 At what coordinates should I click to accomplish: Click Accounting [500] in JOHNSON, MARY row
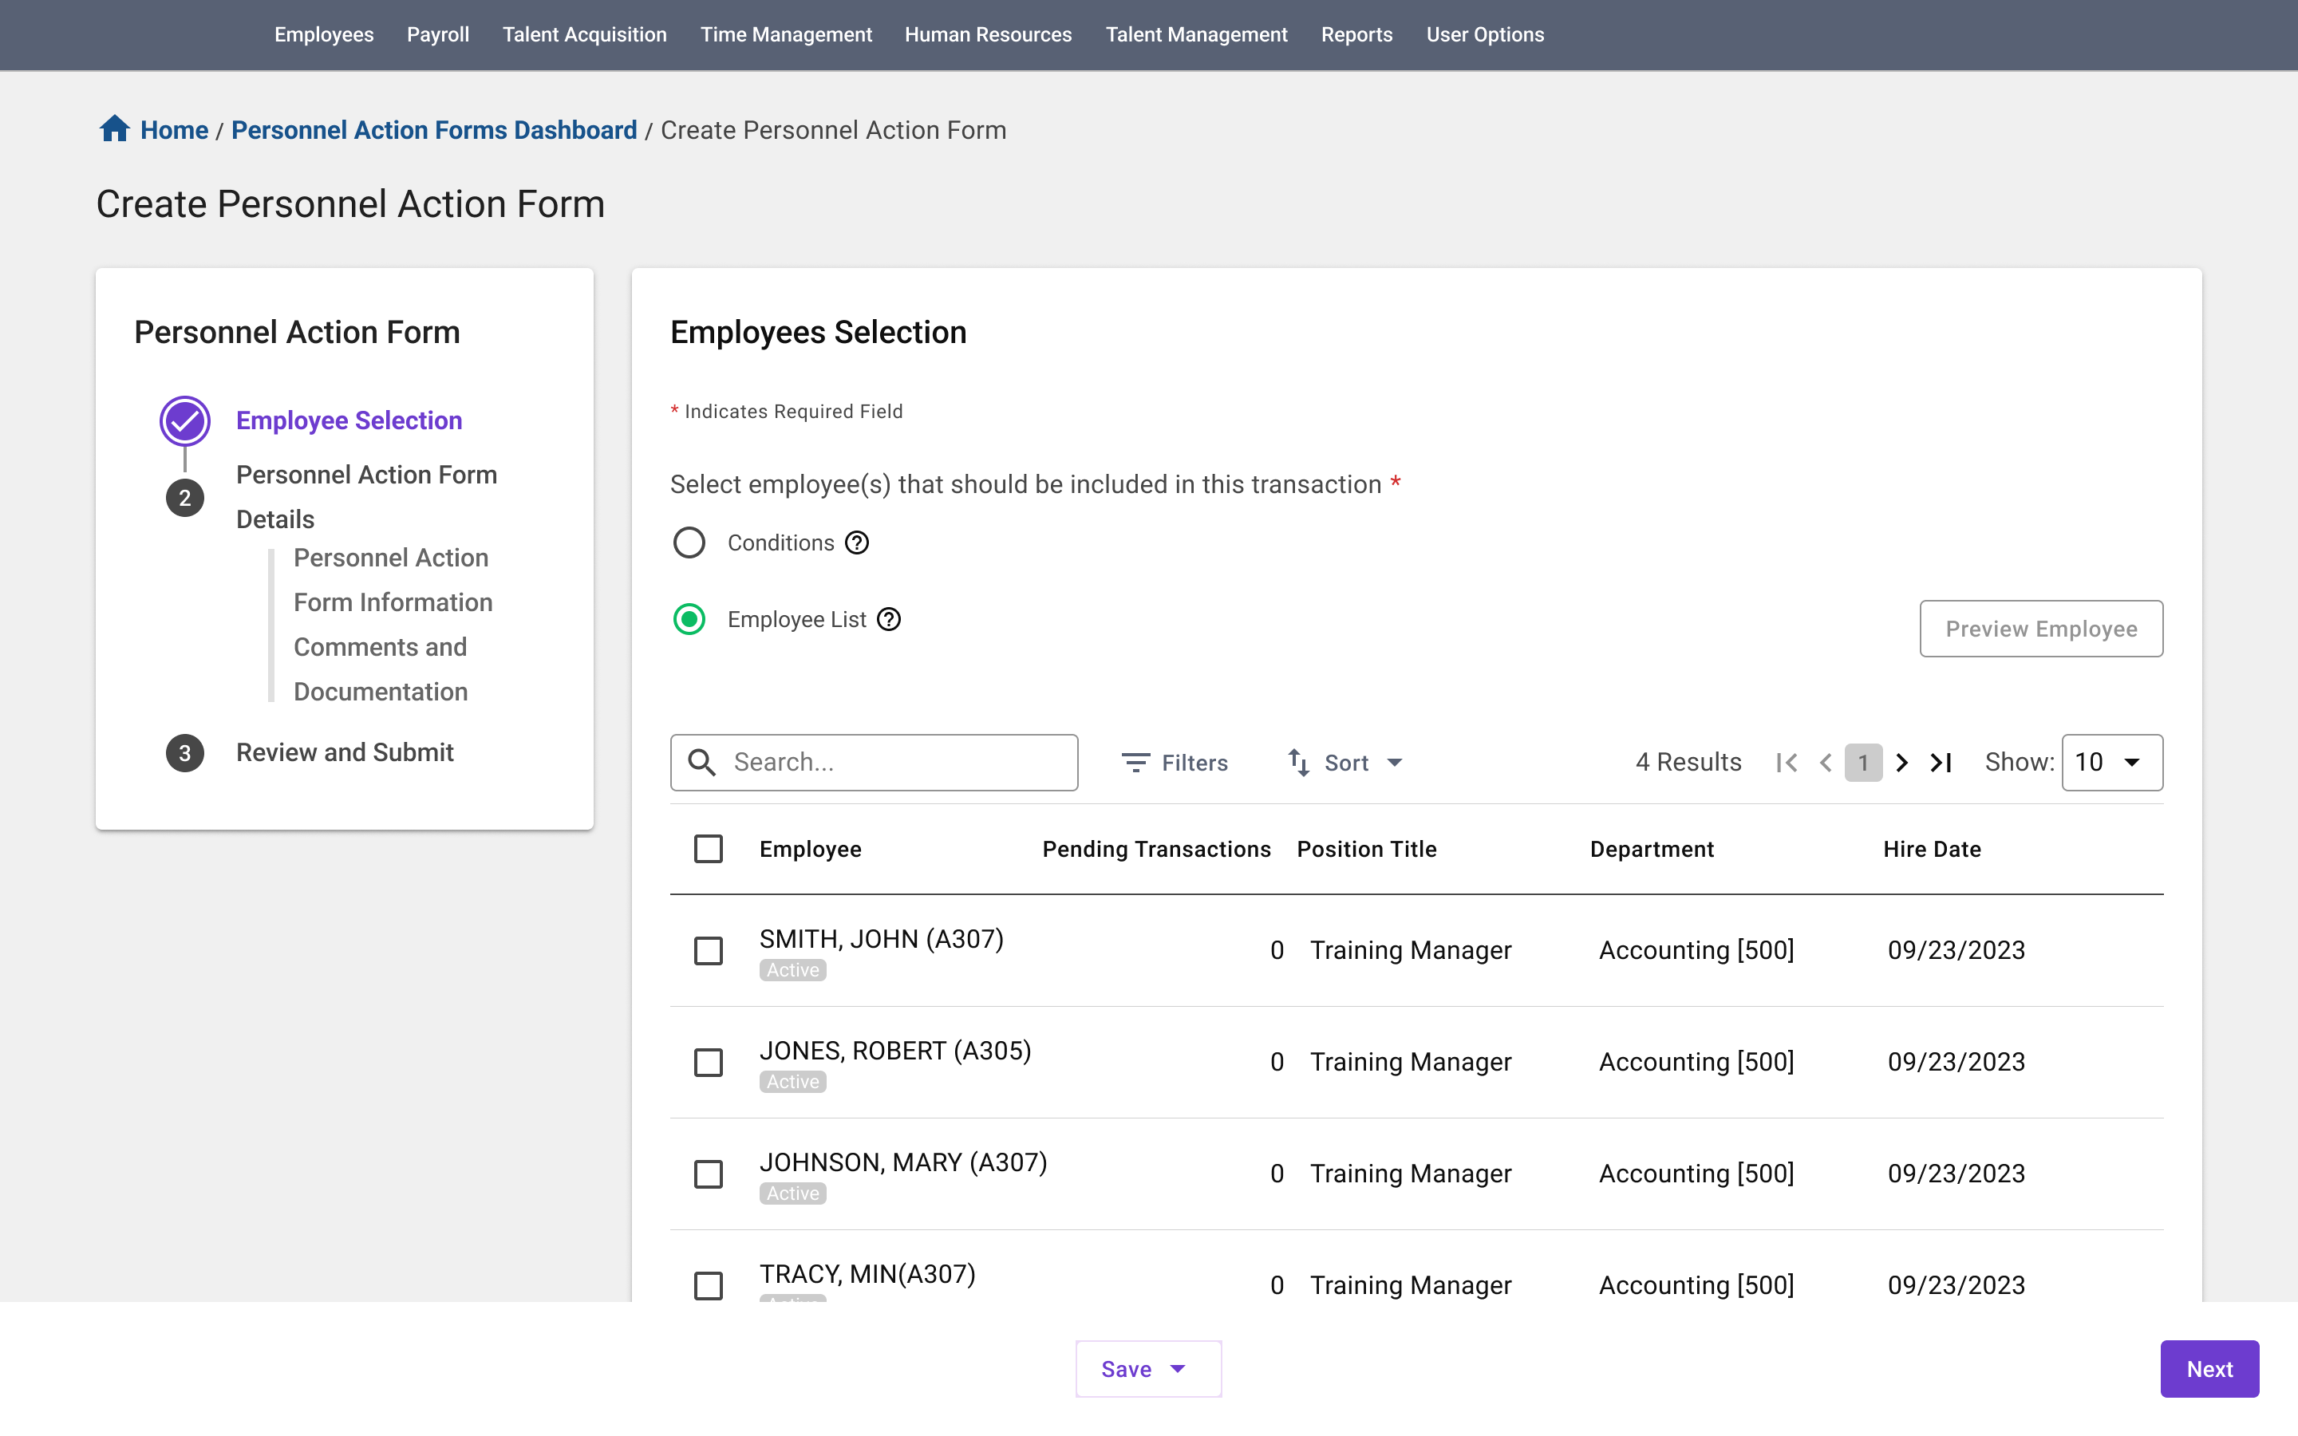[x=1696, y=1175]
